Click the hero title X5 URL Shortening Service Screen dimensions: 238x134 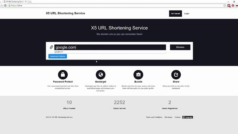tap(119, 28)
